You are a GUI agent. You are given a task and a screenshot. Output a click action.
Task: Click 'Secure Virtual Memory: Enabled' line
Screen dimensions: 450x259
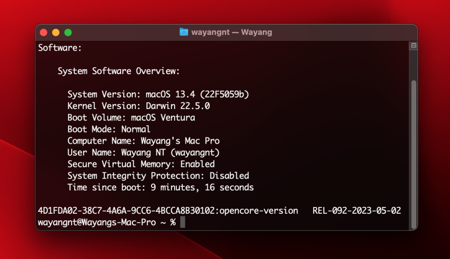point(141,164)
